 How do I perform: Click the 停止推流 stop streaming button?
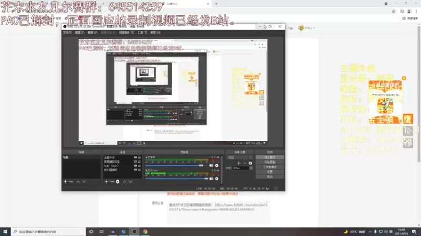point(269,158)
